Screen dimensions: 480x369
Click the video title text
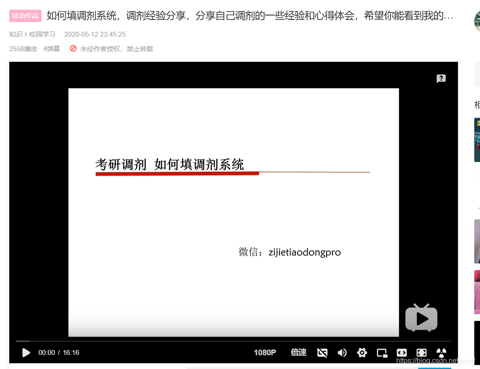point(250,15)
